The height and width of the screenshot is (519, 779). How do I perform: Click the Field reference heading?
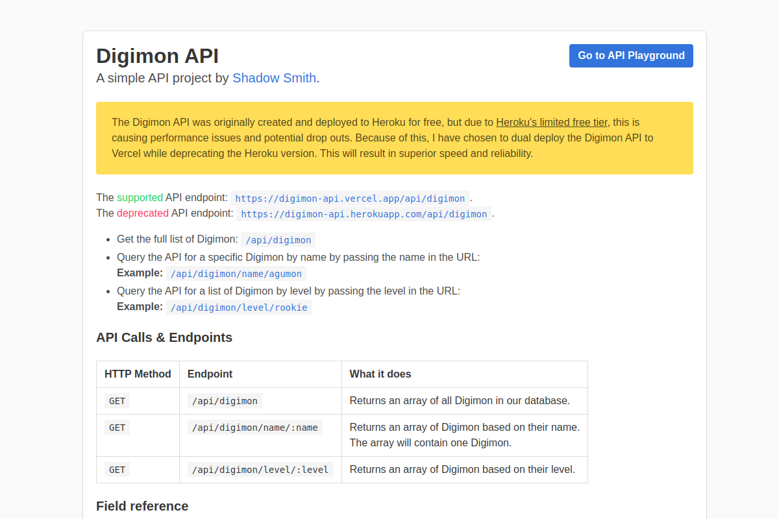142,506
